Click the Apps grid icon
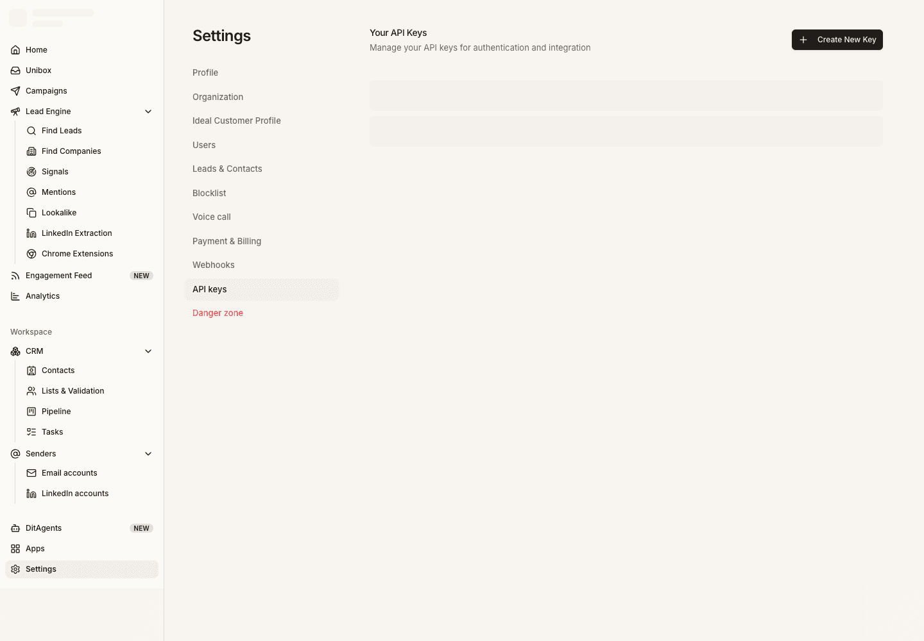 pos(15,549)
